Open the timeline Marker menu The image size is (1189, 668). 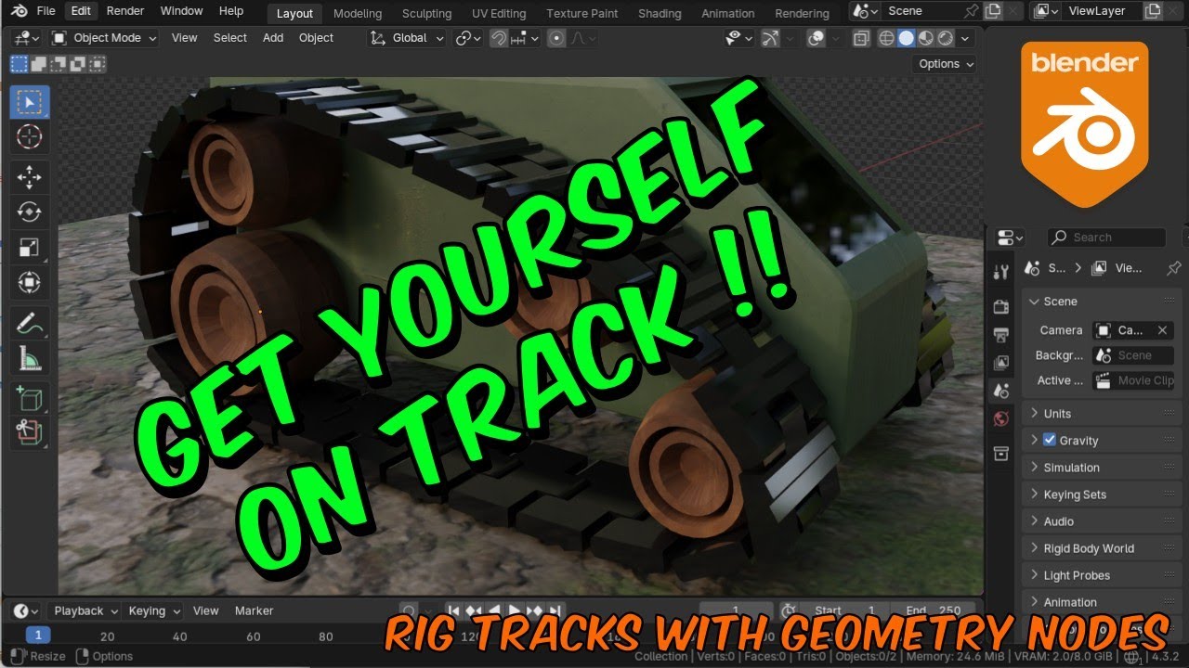point(255,610)
